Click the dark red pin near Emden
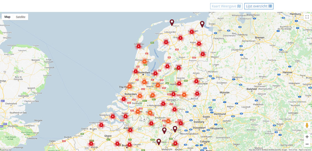This screenshot has width=312, height=151. (x=202, y=24)
